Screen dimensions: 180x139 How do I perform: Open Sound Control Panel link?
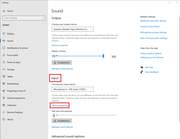[x=150, y=27]
